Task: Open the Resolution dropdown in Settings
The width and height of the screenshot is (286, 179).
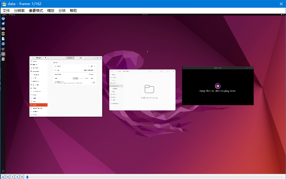Action: [75, 70]
